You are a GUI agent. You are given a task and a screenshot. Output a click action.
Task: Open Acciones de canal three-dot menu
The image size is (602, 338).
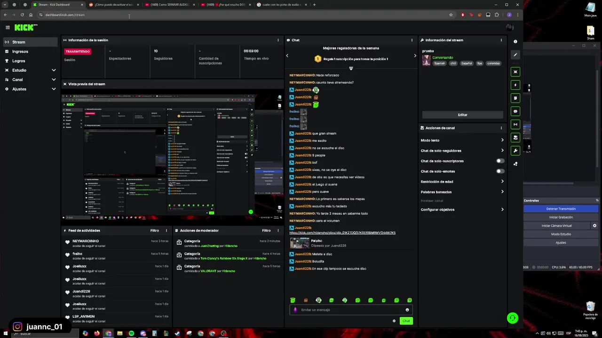[501, 128]
